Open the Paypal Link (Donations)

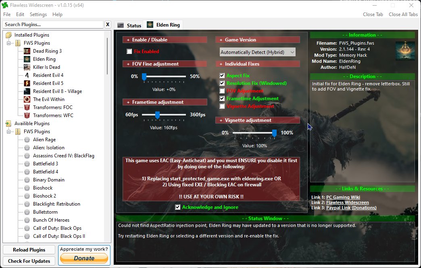(x=351, y=208)
